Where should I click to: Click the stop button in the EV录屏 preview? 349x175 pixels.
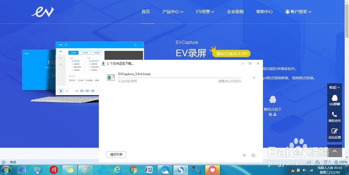67,91
